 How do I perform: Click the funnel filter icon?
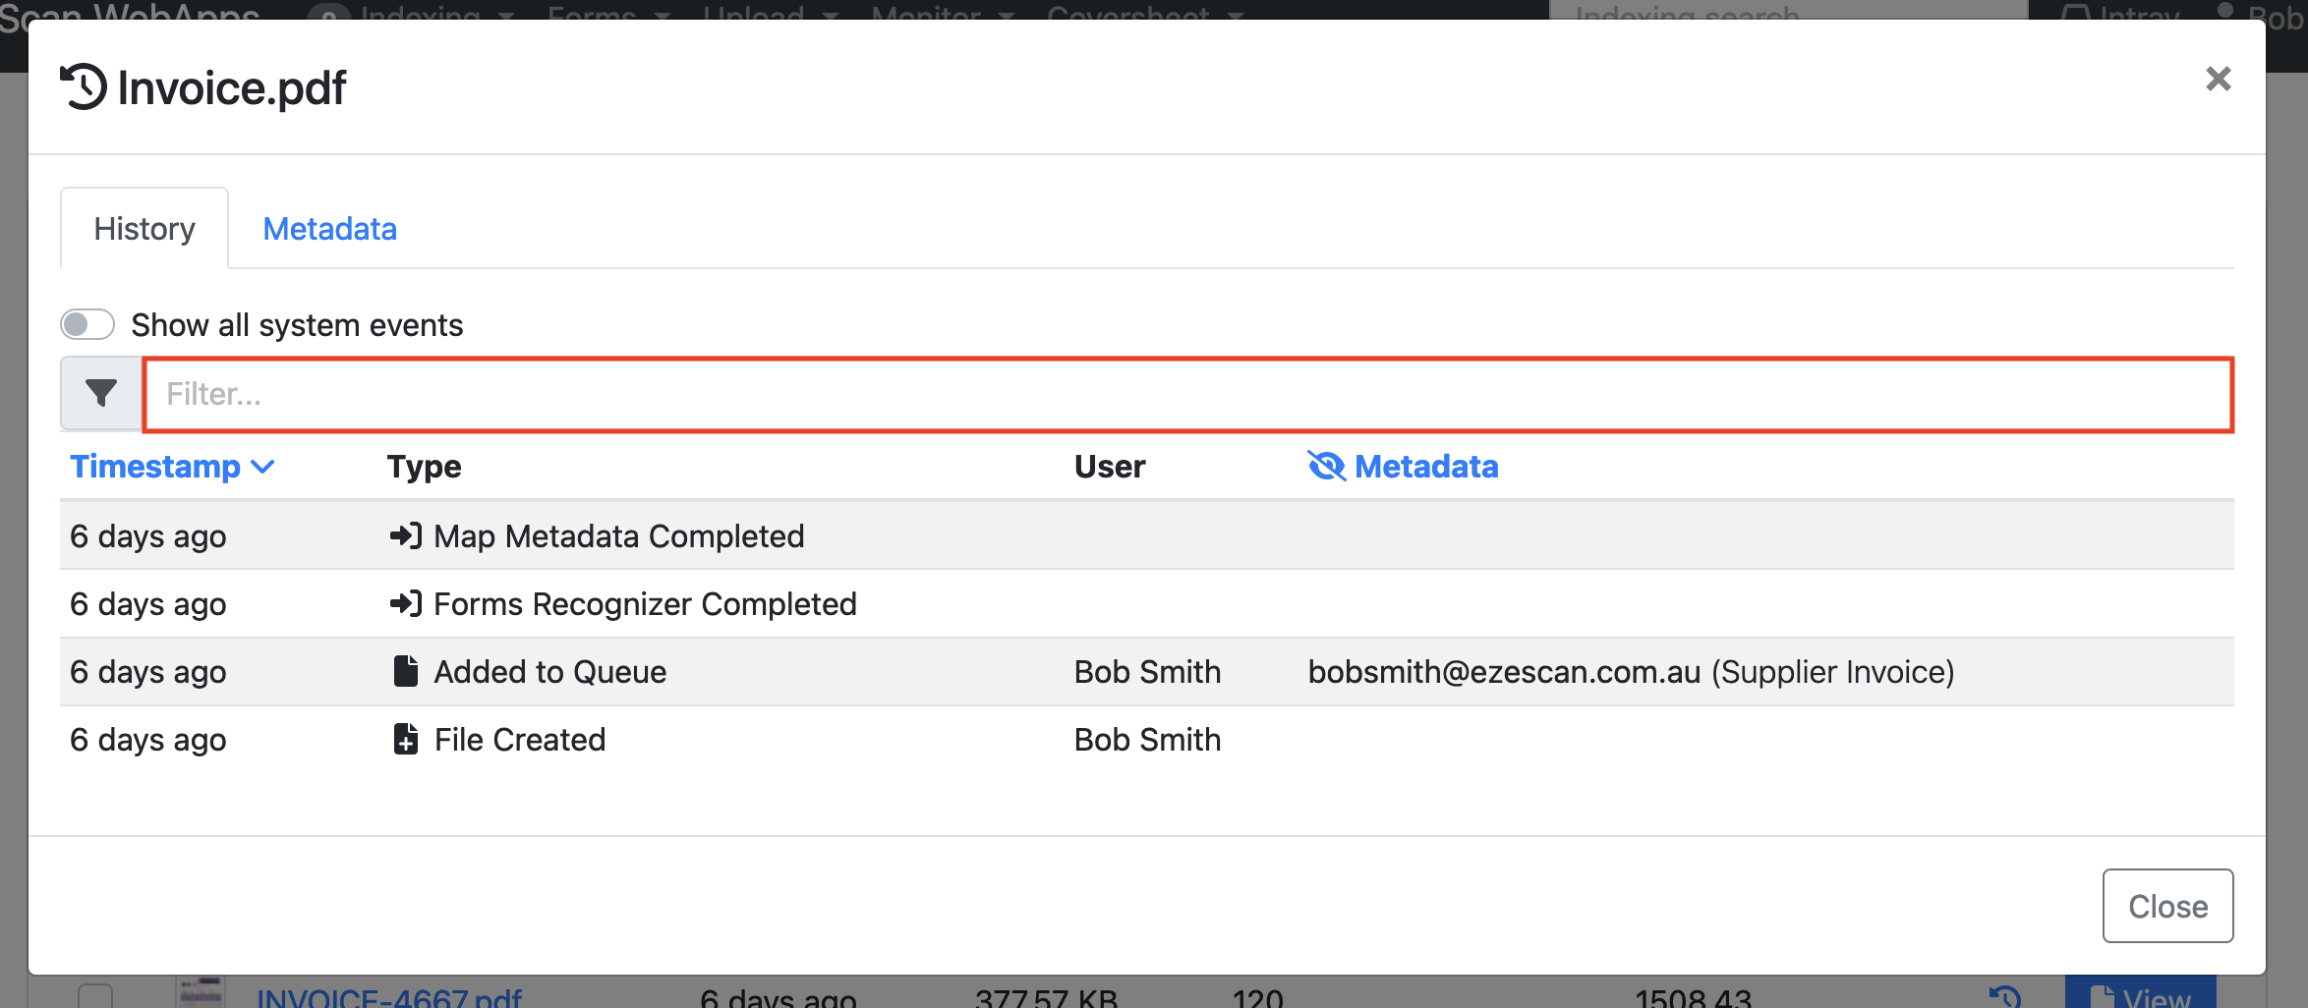(x=101, y=393)
